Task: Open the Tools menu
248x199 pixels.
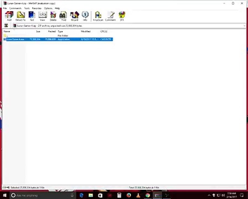Action: (x=27, y=8)
